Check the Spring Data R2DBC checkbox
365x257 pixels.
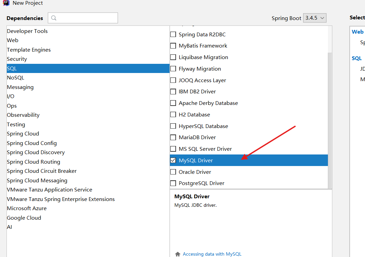tap(173, 34)
